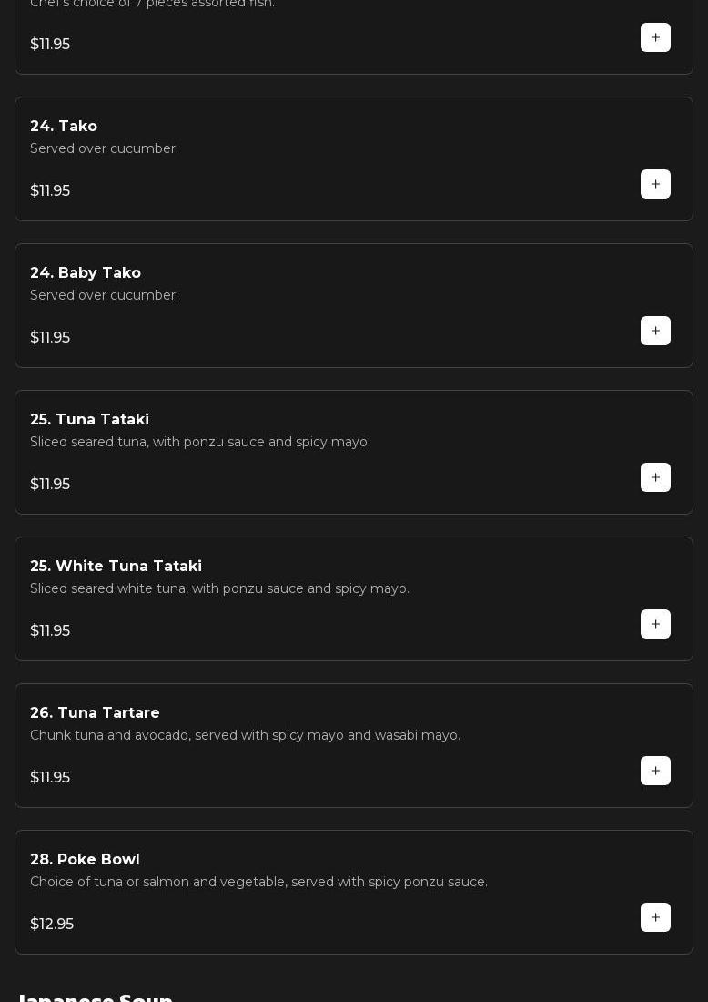Select the 25. Tuna Tataki title
Image resolution: width=708 pixels, height=1002 pixels.
(89, 419)
